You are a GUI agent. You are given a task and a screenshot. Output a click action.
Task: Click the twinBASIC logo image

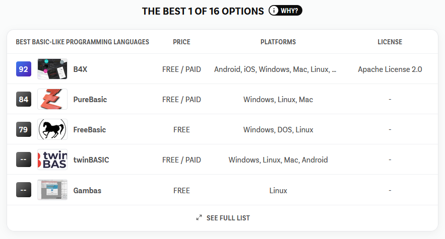point(52,160)
